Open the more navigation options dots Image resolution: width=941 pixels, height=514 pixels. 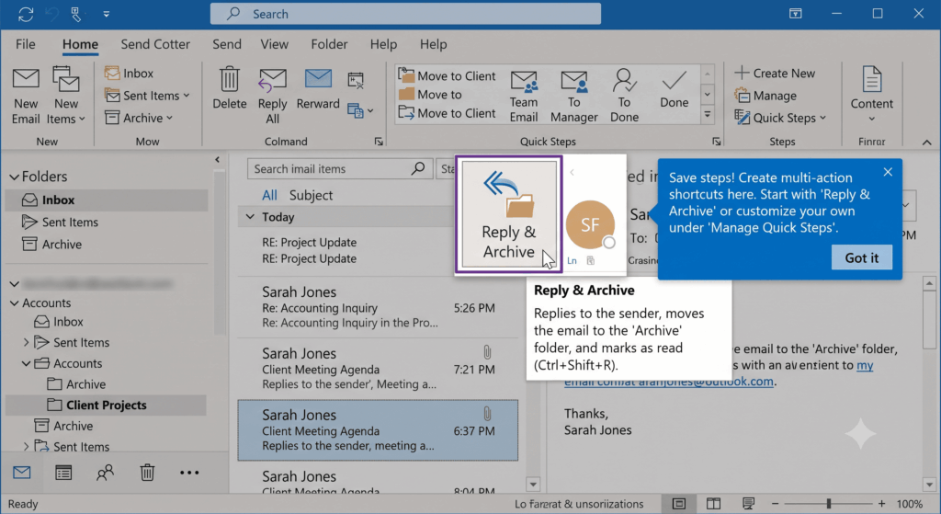pyautogui.click(x=189, y=473)
